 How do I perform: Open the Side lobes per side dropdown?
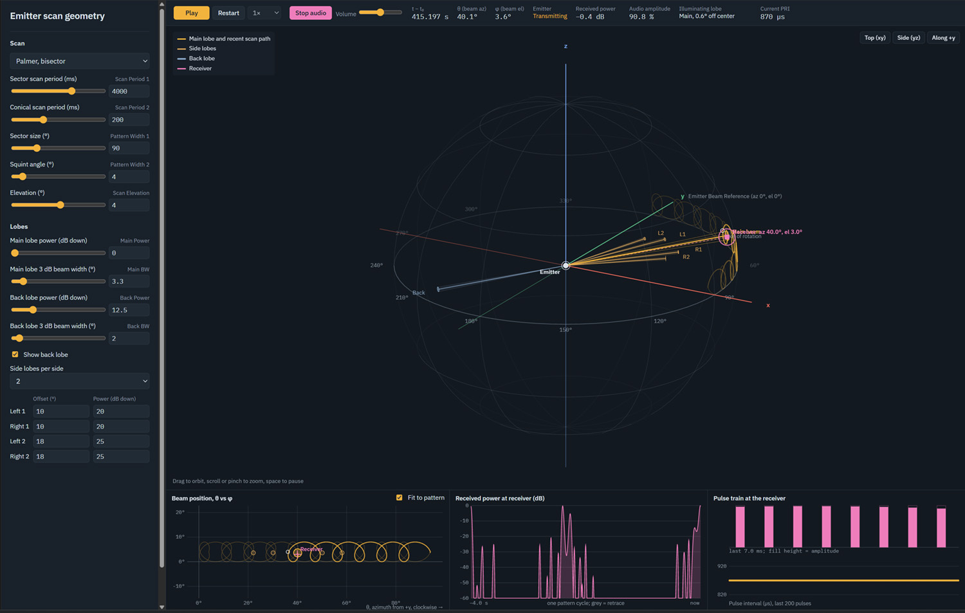click(x=80, y=381)
